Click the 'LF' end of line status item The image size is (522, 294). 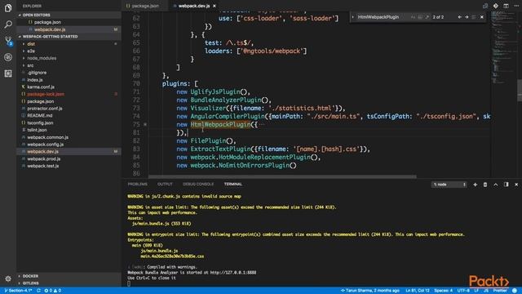(476, 291)
